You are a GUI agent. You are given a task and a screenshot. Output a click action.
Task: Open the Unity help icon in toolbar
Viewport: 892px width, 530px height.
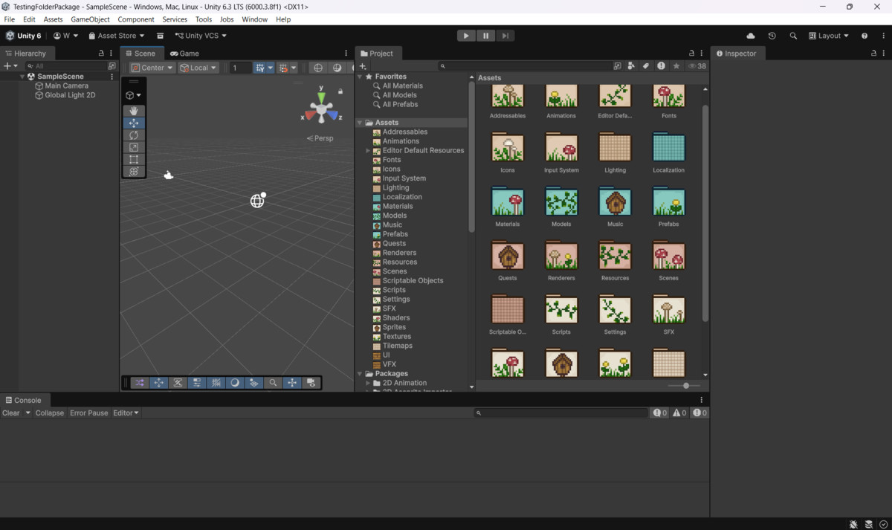click(864, 36)
